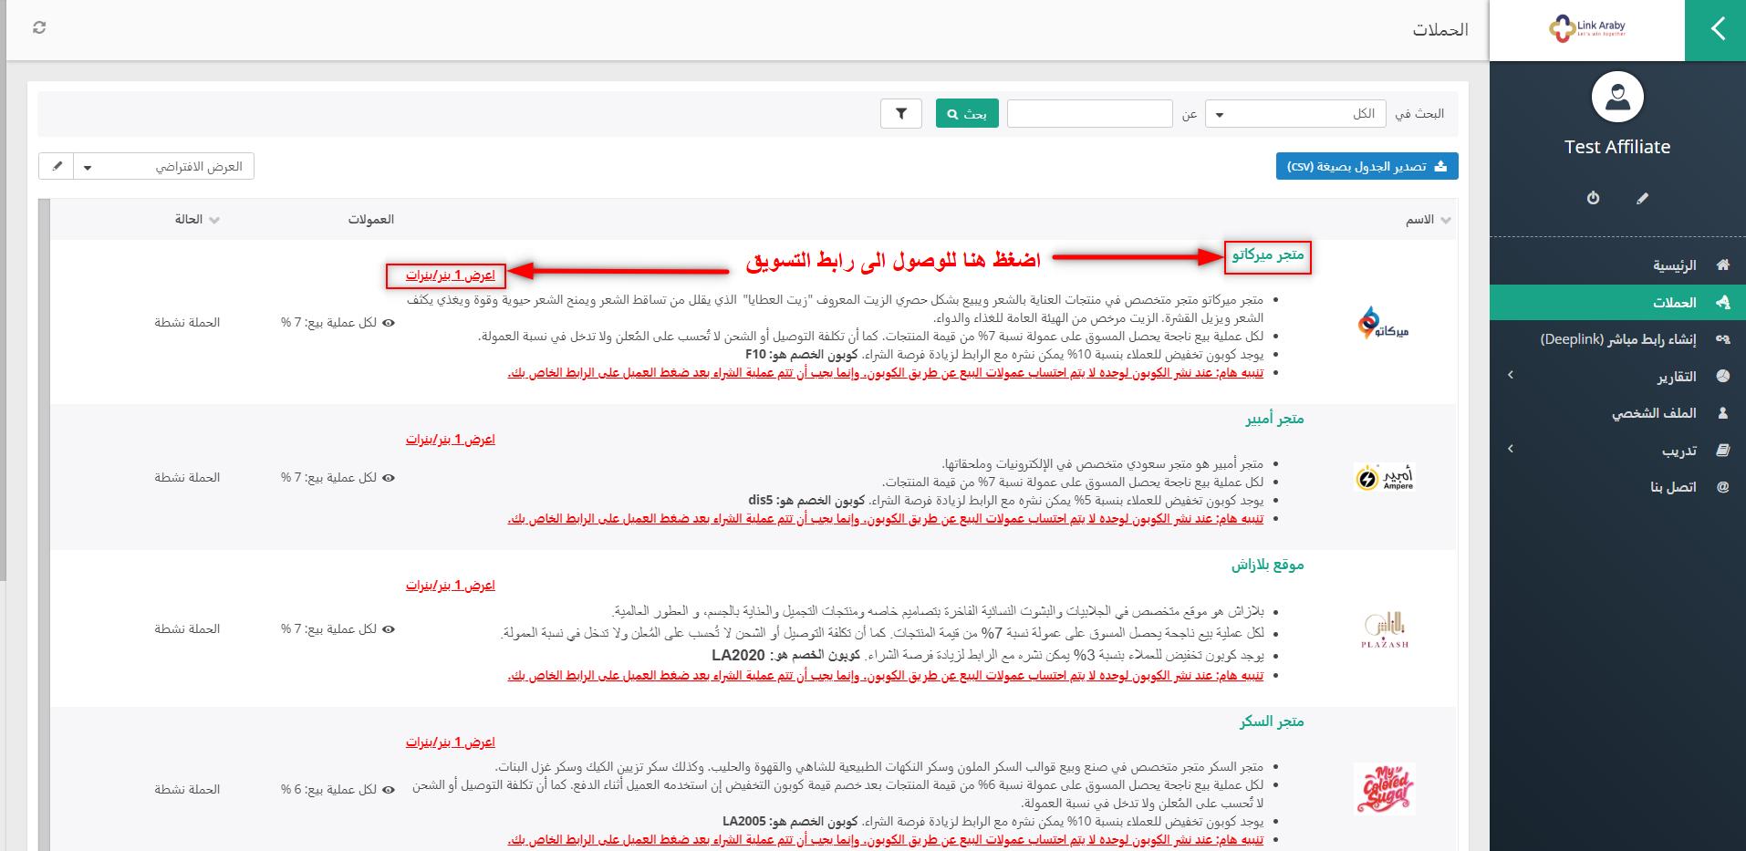Edit profile with the sidebar pencil icon

click(x=1642, y=198)
